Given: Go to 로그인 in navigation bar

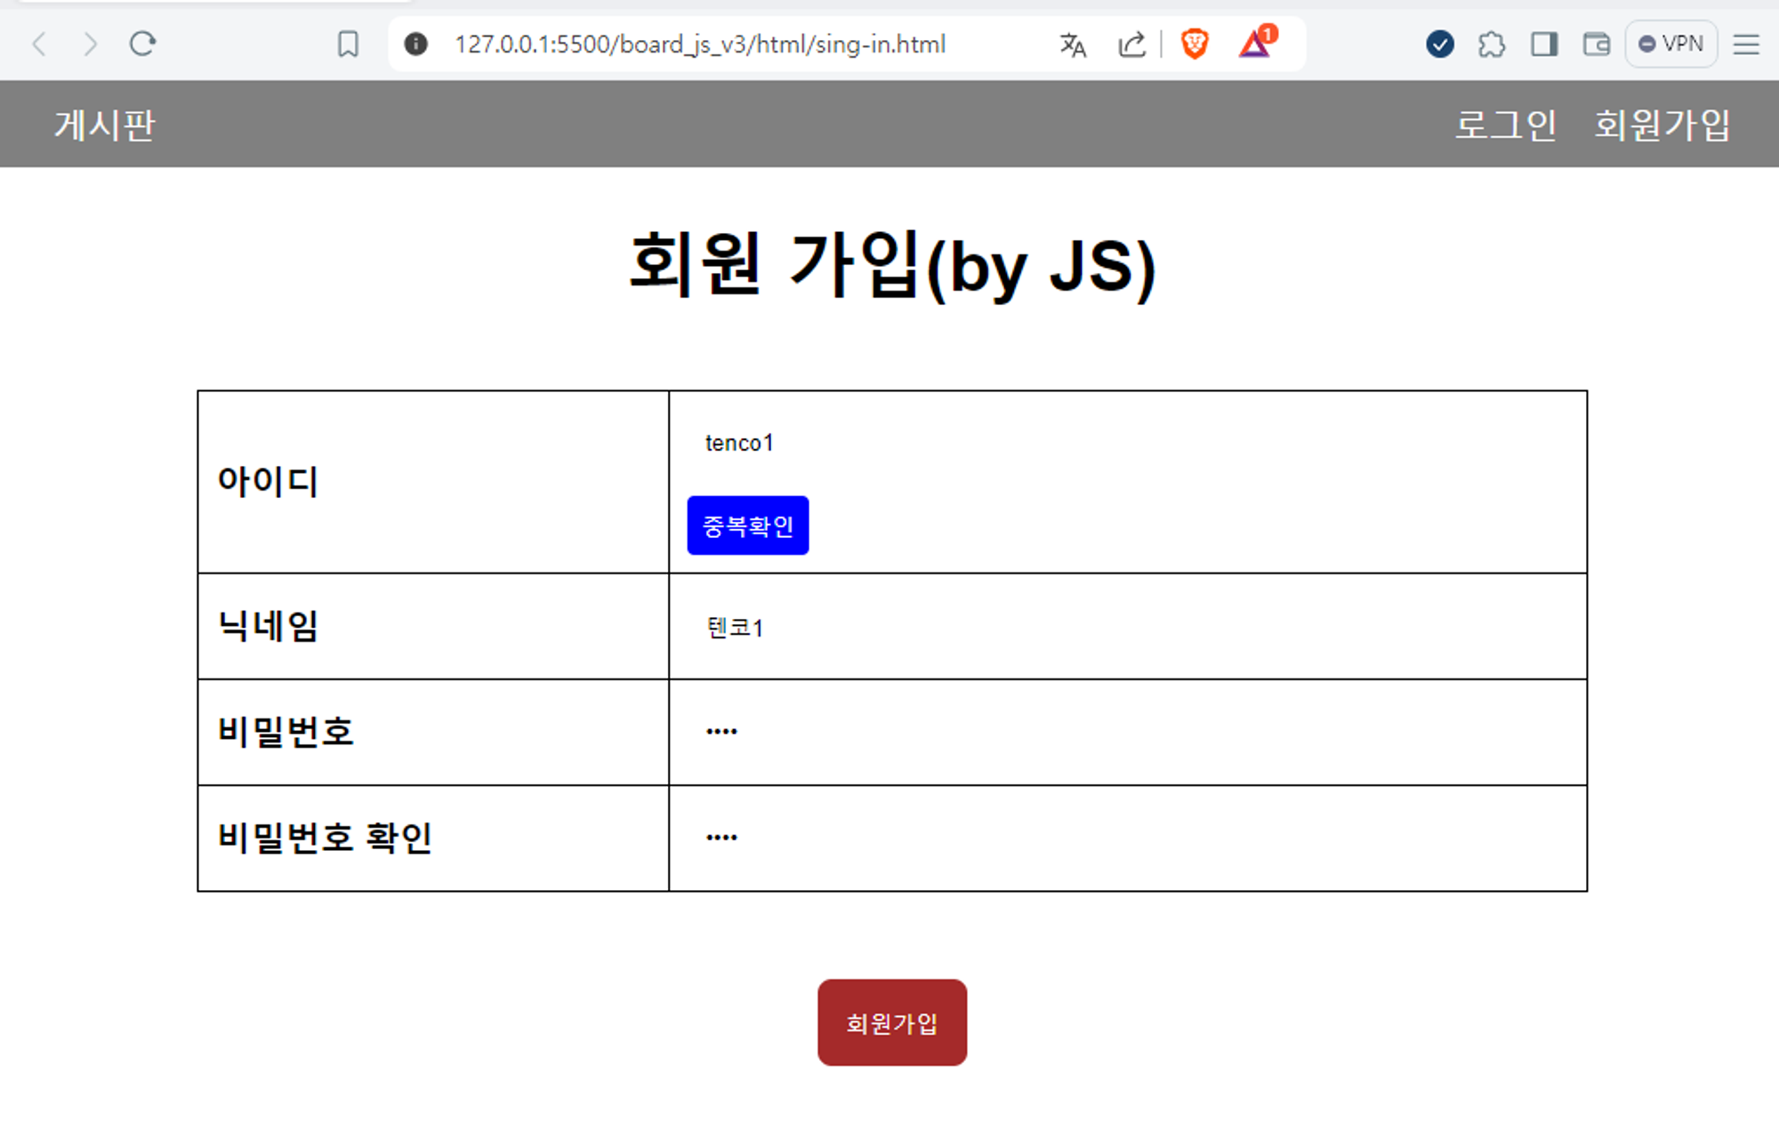Looking at the screenshot, I should click(x=1505, y=124).
